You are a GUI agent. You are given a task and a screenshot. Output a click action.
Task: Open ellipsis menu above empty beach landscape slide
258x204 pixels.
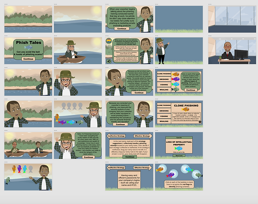pyautogui.click(x=6, y=4)
